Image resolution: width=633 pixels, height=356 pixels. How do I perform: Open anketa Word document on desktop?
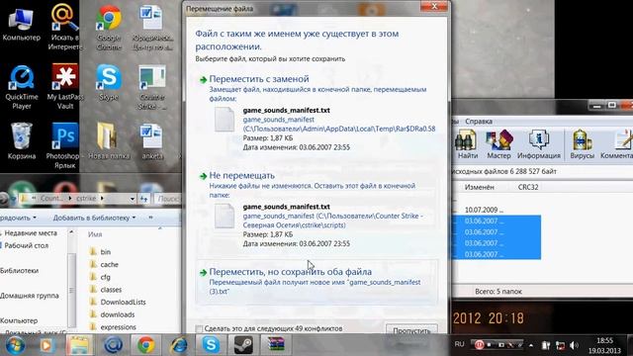tap(151, 141)
